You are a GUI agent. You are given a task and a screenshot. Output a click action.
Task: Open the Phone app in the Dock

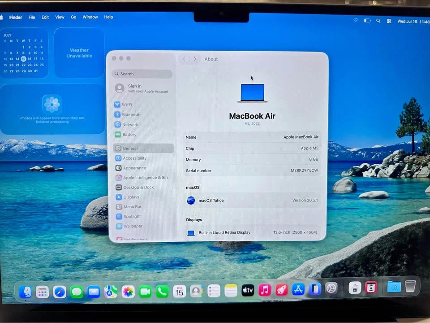(x=162, y=291)
